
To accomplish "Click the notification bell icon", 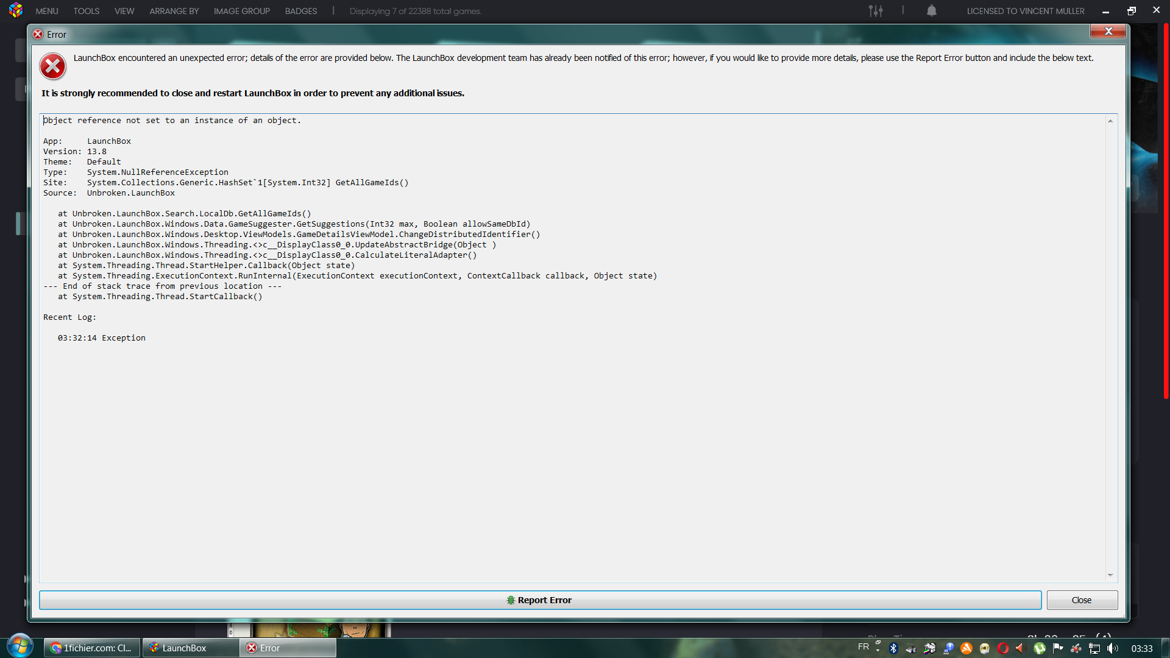I will click(x=932, y=10).
